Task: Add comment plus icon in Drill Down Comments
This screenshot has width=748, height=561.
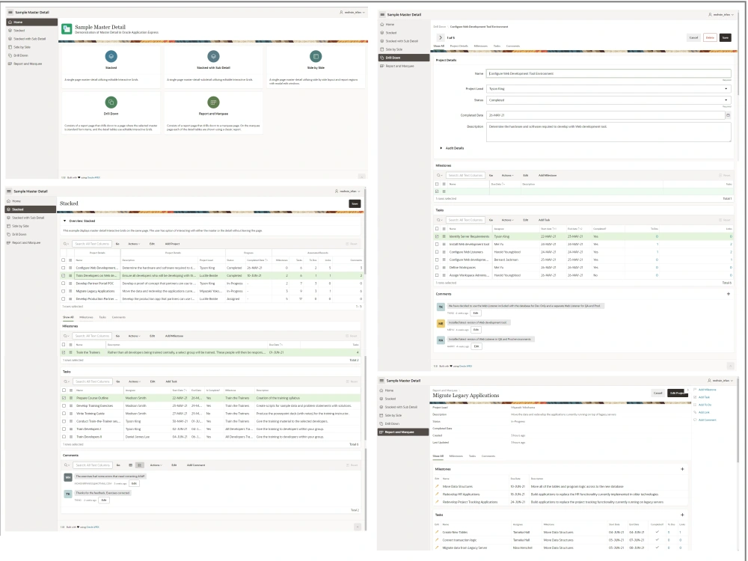Action: pyautogui.click(x=729, y=294)
